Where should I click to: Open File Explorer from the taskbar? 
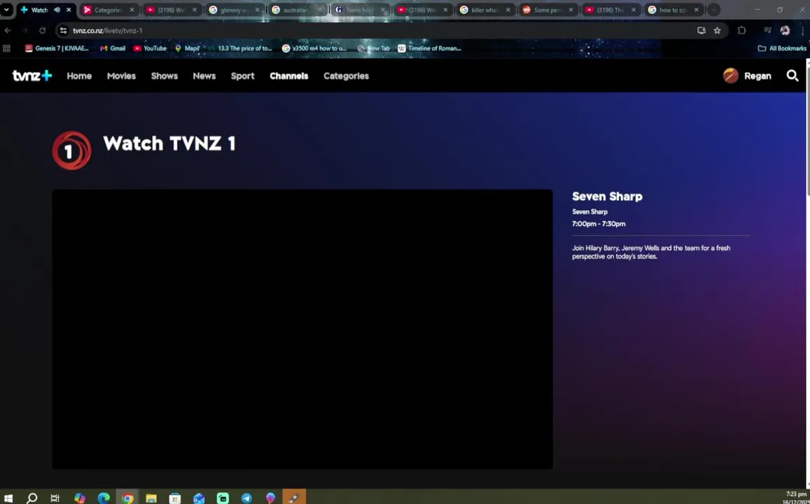tap(151, 498)
